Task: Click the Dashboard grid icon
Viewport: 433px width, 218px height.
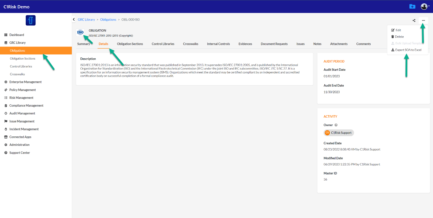Action: tap(6, 35)
